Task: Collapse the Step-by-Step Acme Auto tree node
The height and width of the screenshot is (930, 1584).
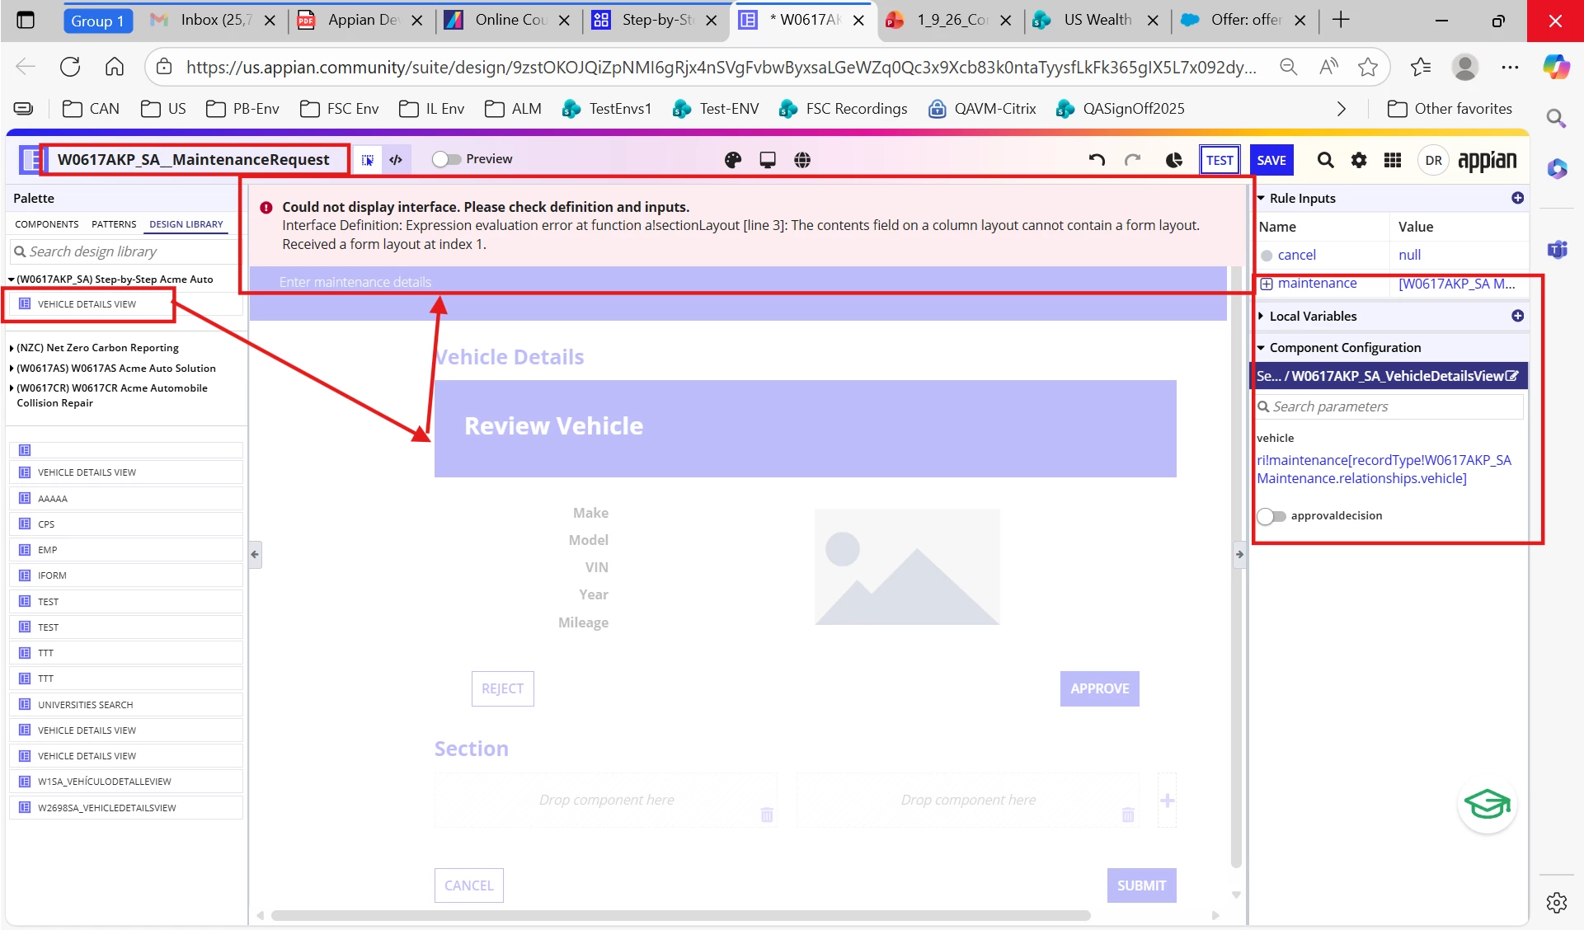Action: point(11,279)
